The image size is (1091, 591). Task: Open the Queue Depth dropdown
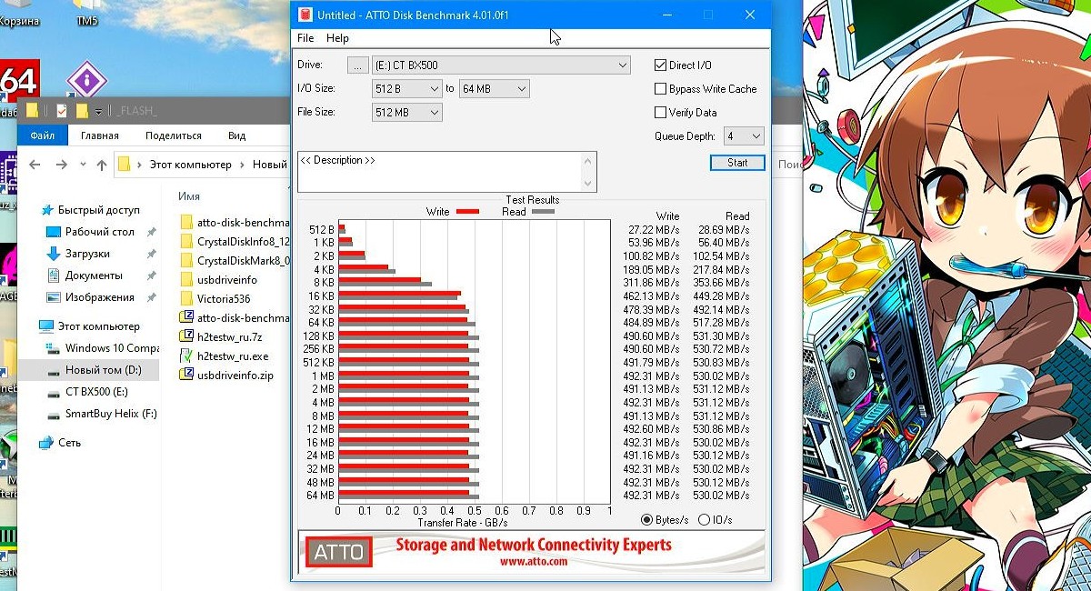point(744,136)
